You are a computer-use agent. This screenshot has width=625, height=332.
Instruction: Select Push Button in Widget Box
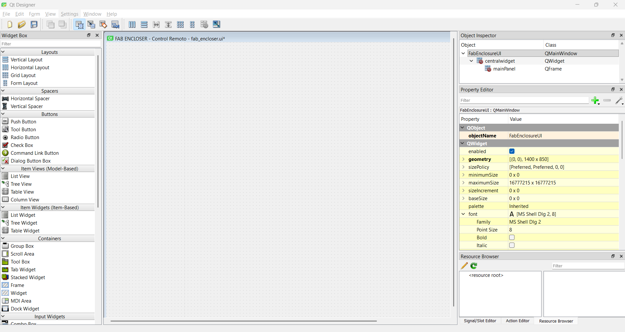tap(23, 122)
